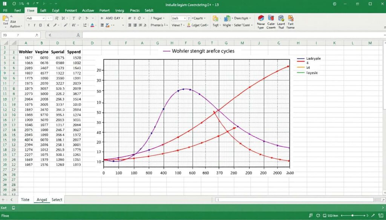Click the pen highlighter icon in font group

pos(66,25)
